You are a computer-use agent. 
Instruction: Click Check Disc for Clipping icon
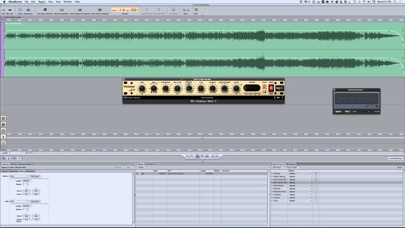point(100,10)
